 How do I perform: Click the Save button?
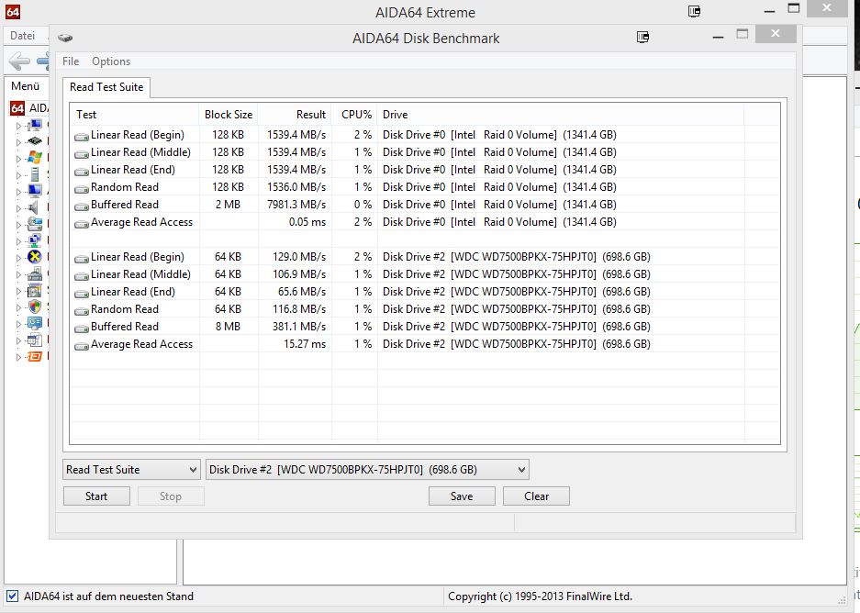tap(462, 496)
